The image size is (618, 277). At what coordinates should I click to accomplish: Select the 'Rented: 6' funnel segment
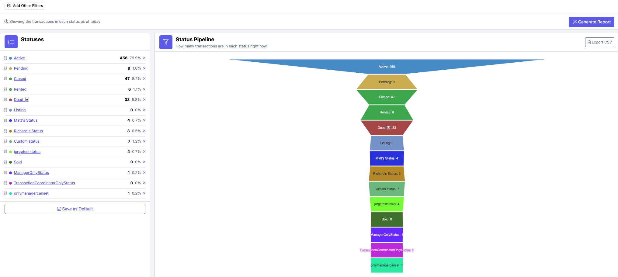(387, 113)
